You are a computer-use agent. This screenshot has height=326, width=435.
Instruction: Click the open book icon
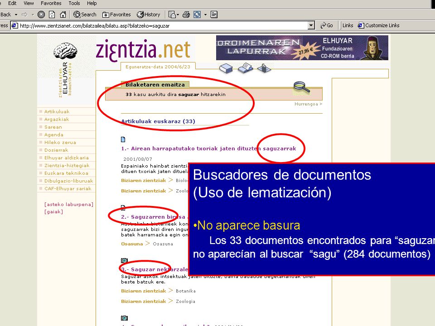245,68
